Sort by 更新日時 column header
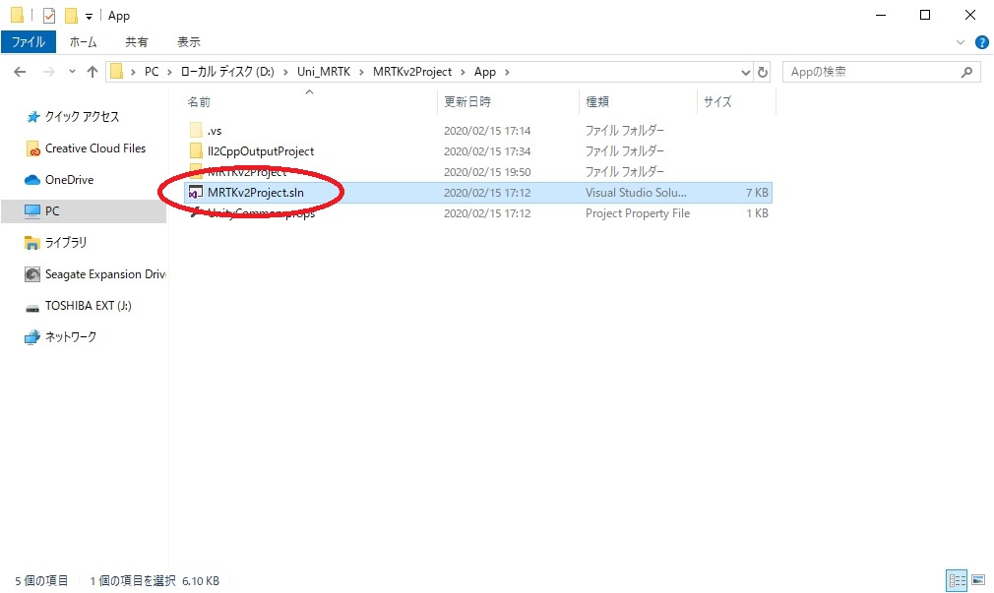Screen dimensions: 994x593 [467, 102]
